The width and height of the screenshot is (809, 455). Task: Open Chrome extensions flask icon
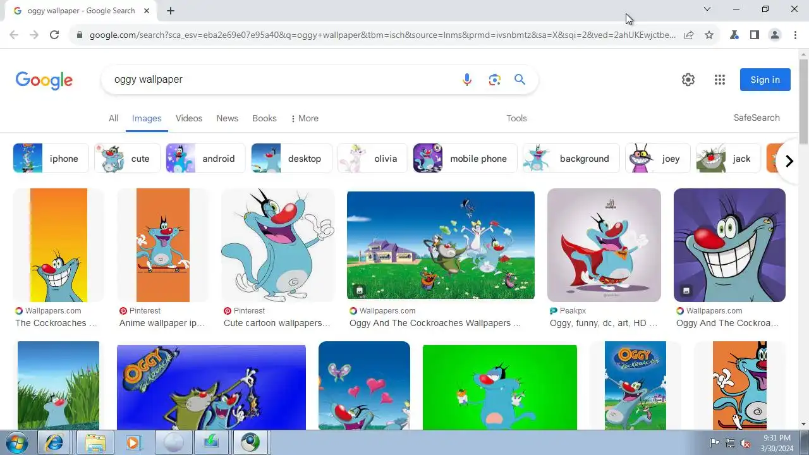pos(734,35)
